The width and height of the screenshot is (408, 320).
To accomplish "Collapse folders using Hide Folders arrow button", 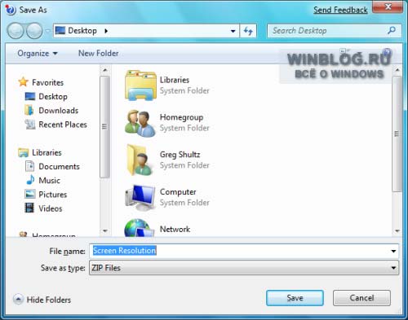I will [18, 299].
